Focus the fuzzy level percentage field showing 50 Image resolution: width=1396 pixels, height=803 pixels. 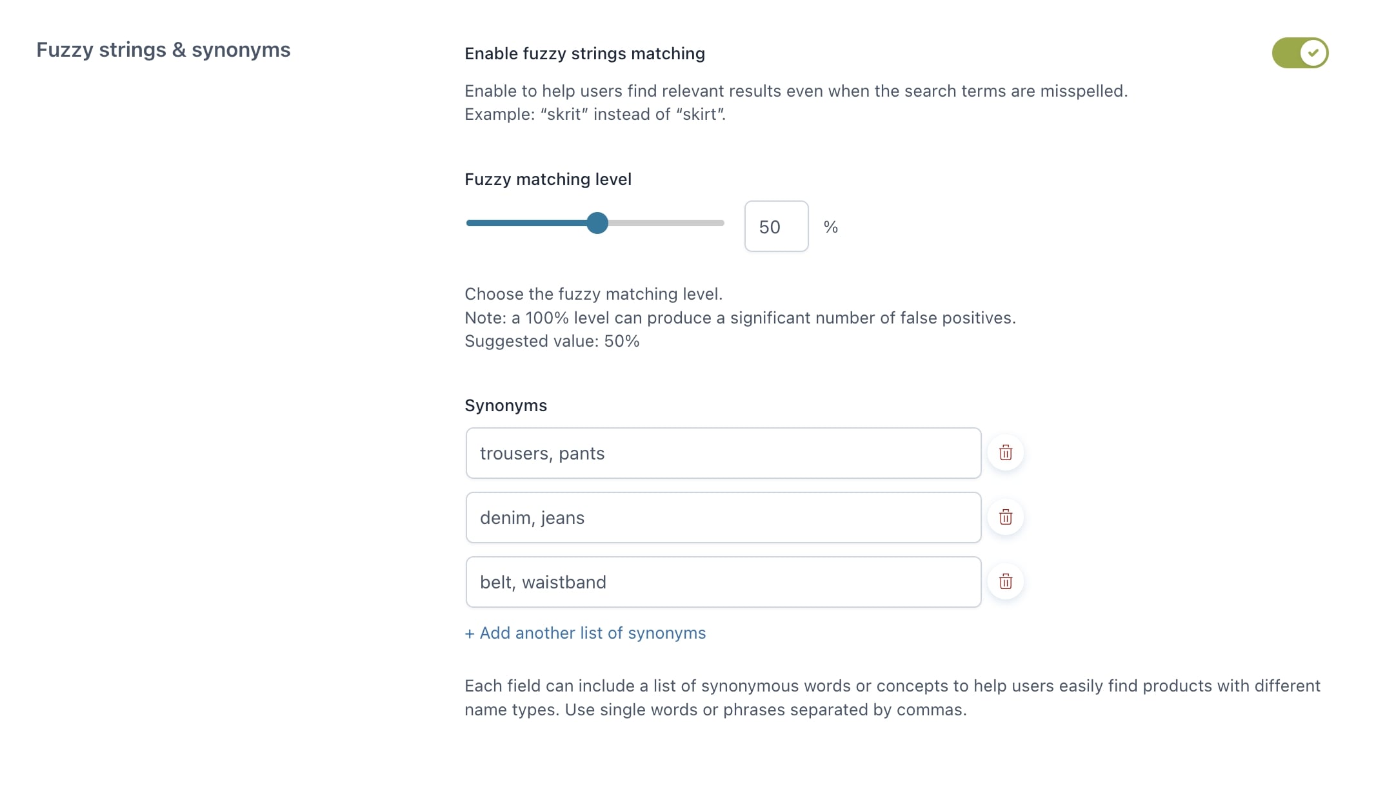point(775,227)
